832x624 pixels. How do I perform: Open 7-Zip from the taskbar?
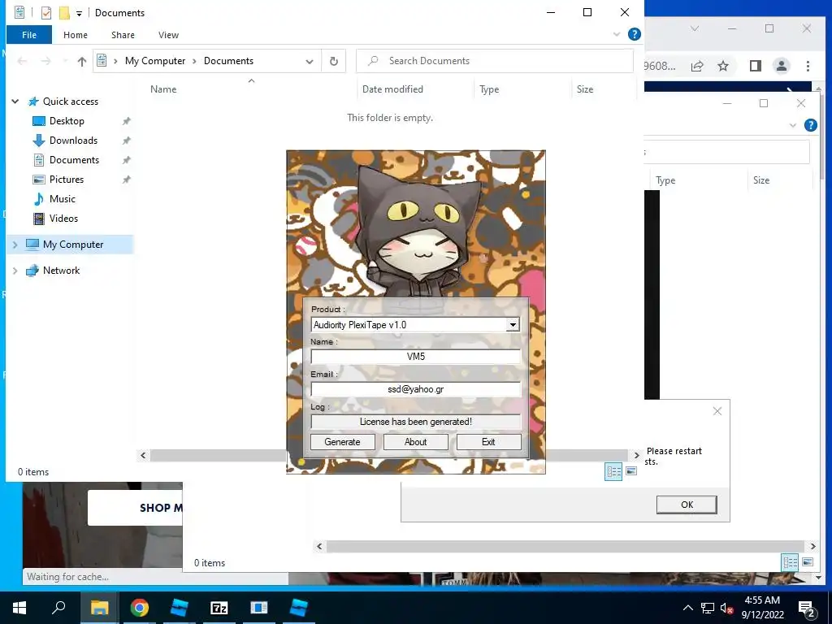click(x=219, y=608)
